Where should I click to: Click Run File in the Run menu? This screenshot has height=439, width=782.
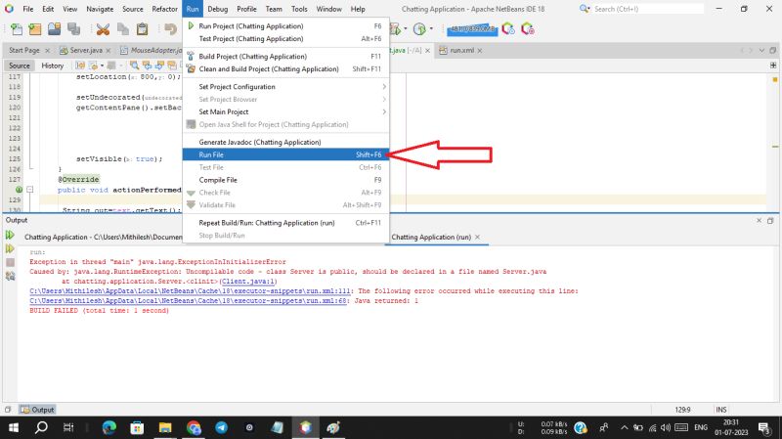(x=285, y=154)
